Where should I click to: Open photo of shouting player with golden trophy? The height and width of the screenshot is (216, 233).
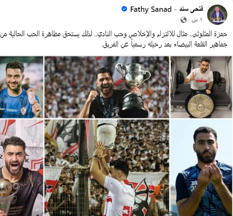click(22, 168)
